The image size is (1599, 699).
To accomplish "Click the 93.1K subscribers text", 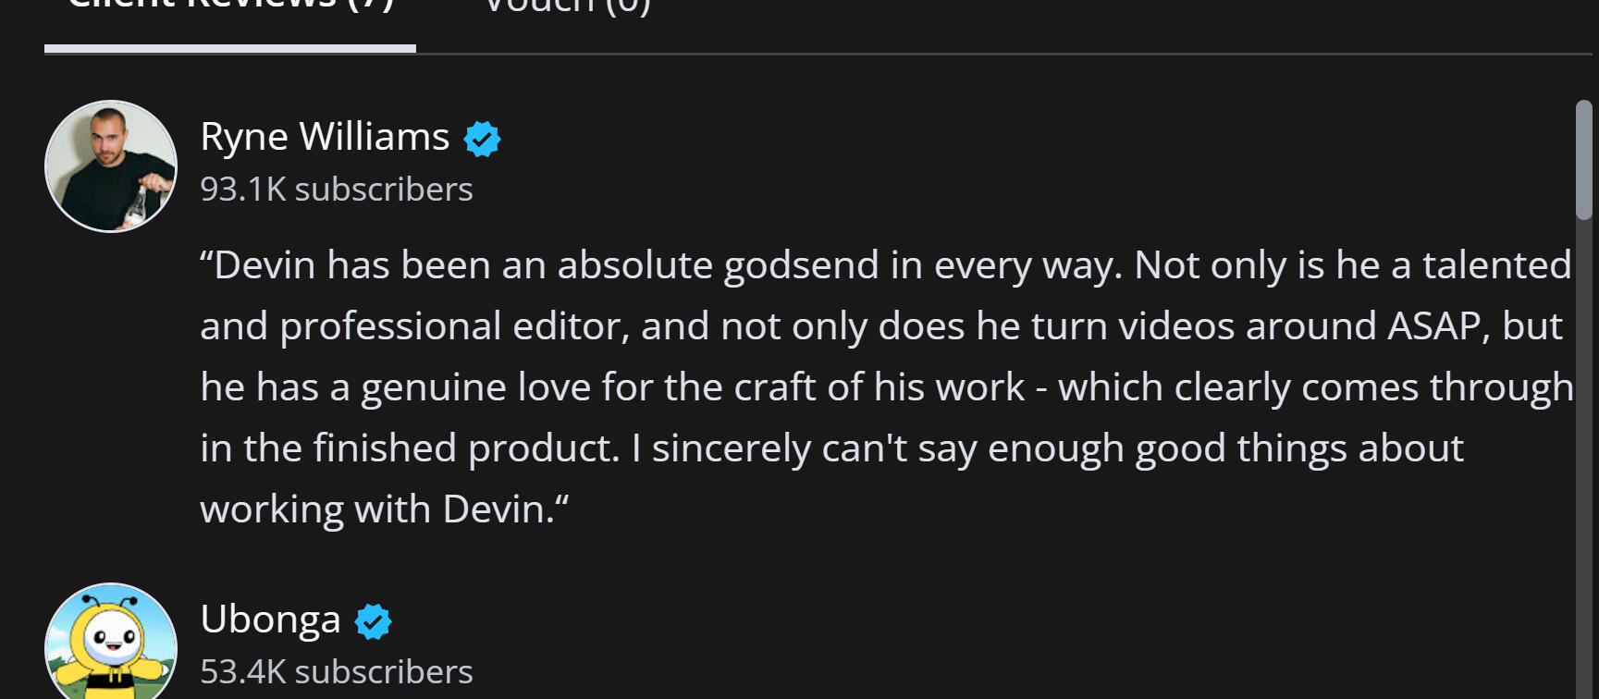I will pyautogui.click(x=336, y=190).
